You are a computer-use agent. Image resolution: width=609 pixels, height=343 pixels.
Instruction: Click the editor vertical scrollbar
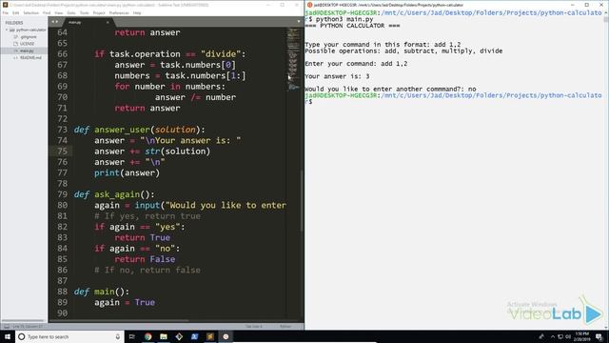click(x=303, y=200)
